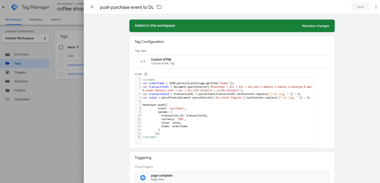The width and height of the screenshot is (380, 183).
Task: Close the tag editor panel
Action: (92, 7)
